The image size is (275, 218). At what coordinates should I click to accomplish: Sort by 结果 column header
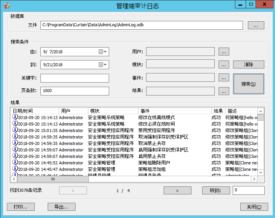[218, 111]
